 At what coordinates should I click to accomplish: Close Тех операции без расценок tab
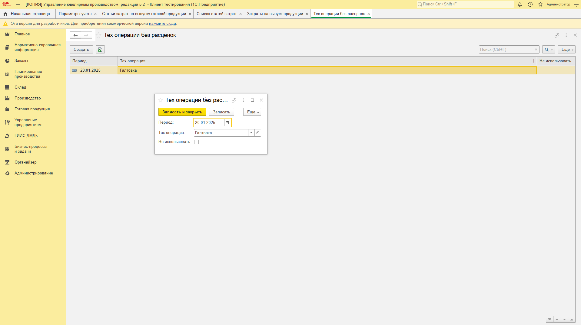tap(369, 14)
